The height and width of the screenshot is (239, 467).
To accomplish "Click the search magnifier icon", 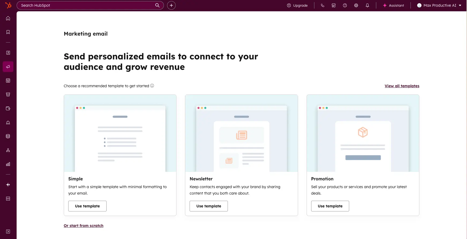I will [157, 5].
